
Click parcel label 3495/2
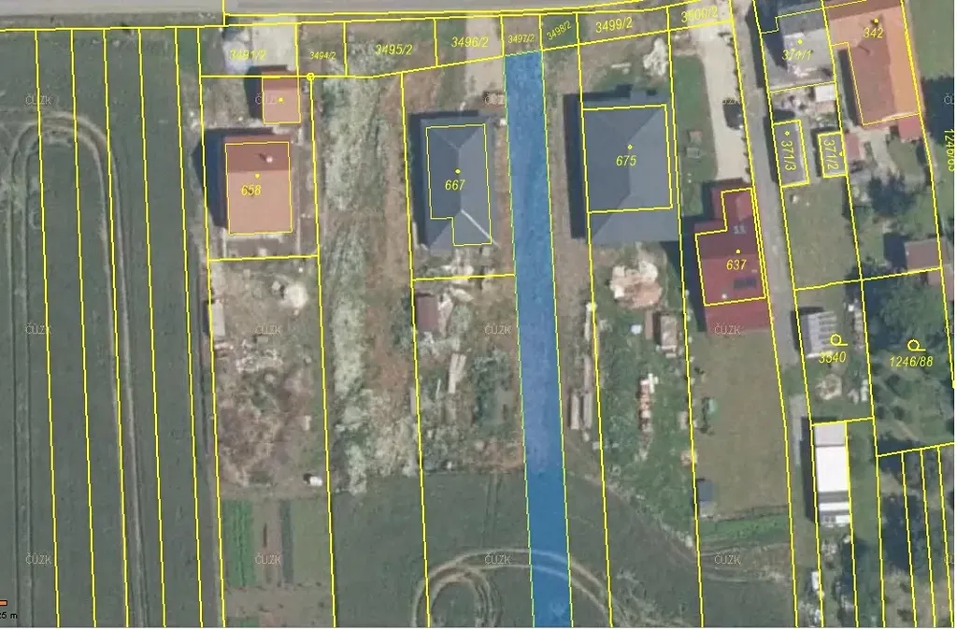coord(393,49)
